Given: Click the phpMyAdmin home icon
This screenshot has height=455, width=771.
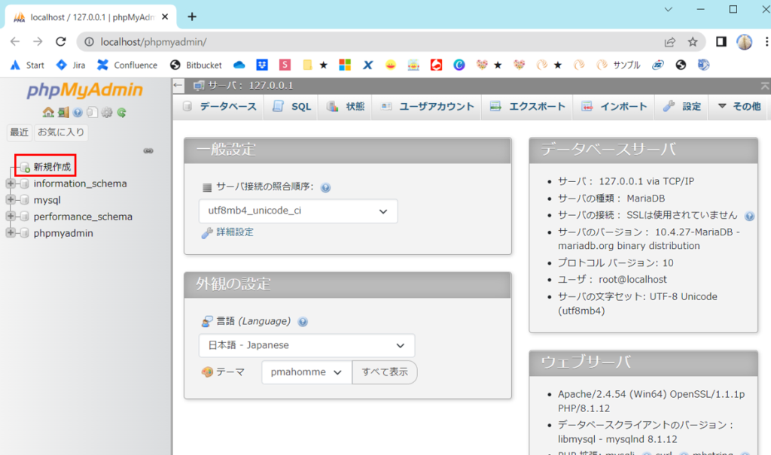Looking at the screenshot, I should tap(48, 113).
